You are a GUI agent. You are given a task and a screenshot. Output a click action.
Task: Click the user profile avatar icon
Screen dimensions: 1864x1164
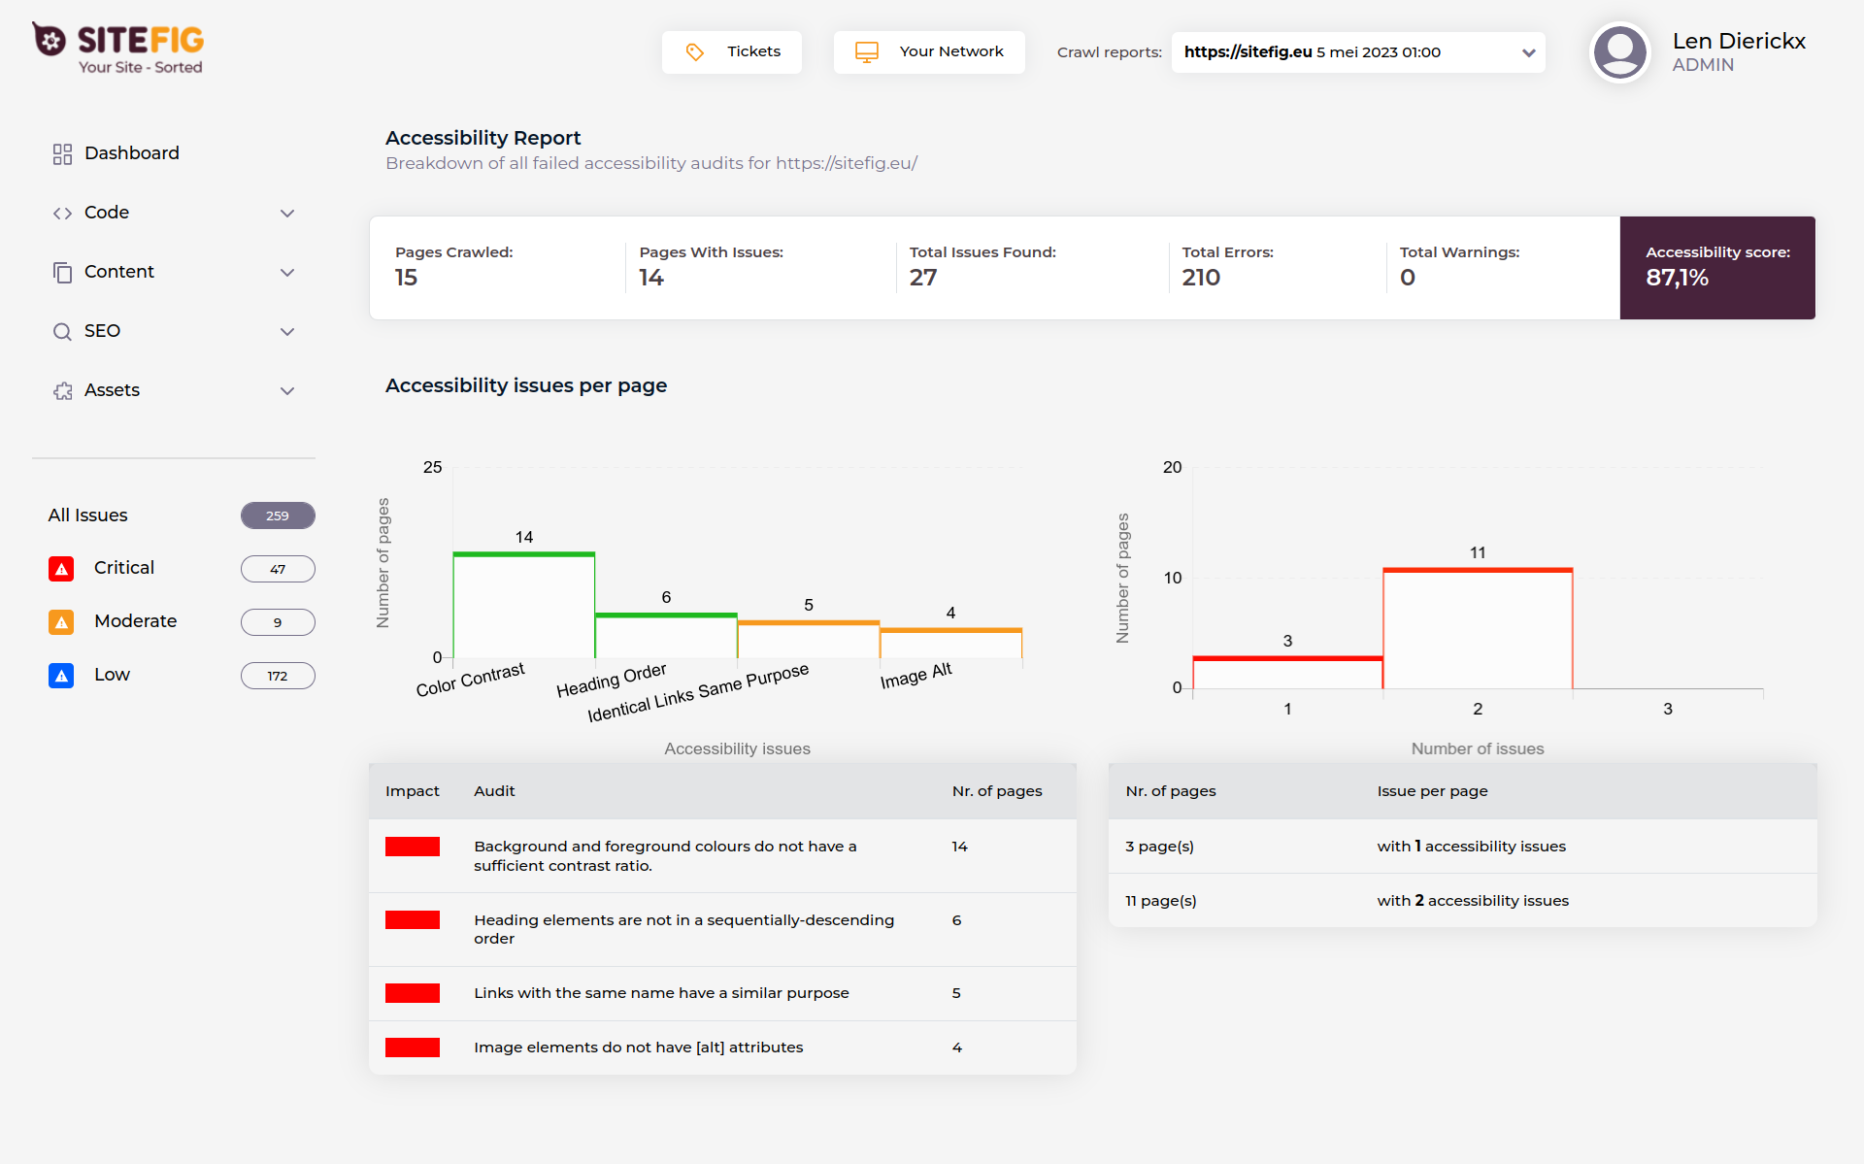pos(1620,50)
